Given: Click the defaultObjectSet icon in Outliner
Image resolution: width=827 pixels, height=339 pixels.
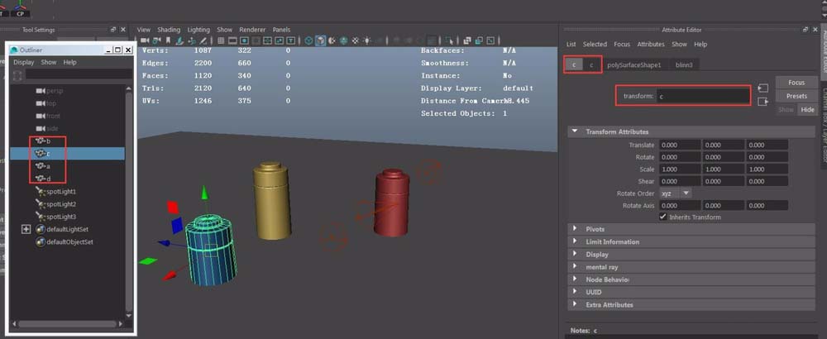Looking at the screenshot, I should tap(41, 242).
